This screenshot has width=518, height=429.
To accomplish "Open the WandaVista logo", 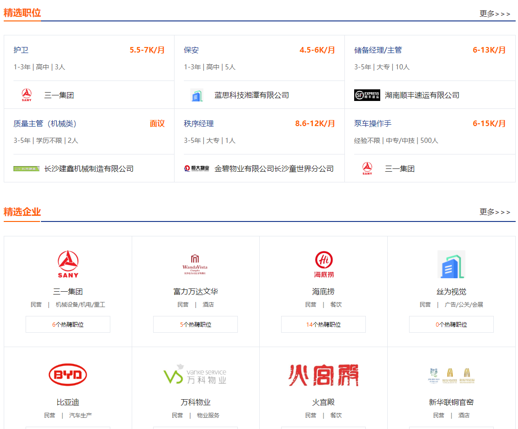I will click(x=195, y=264).
